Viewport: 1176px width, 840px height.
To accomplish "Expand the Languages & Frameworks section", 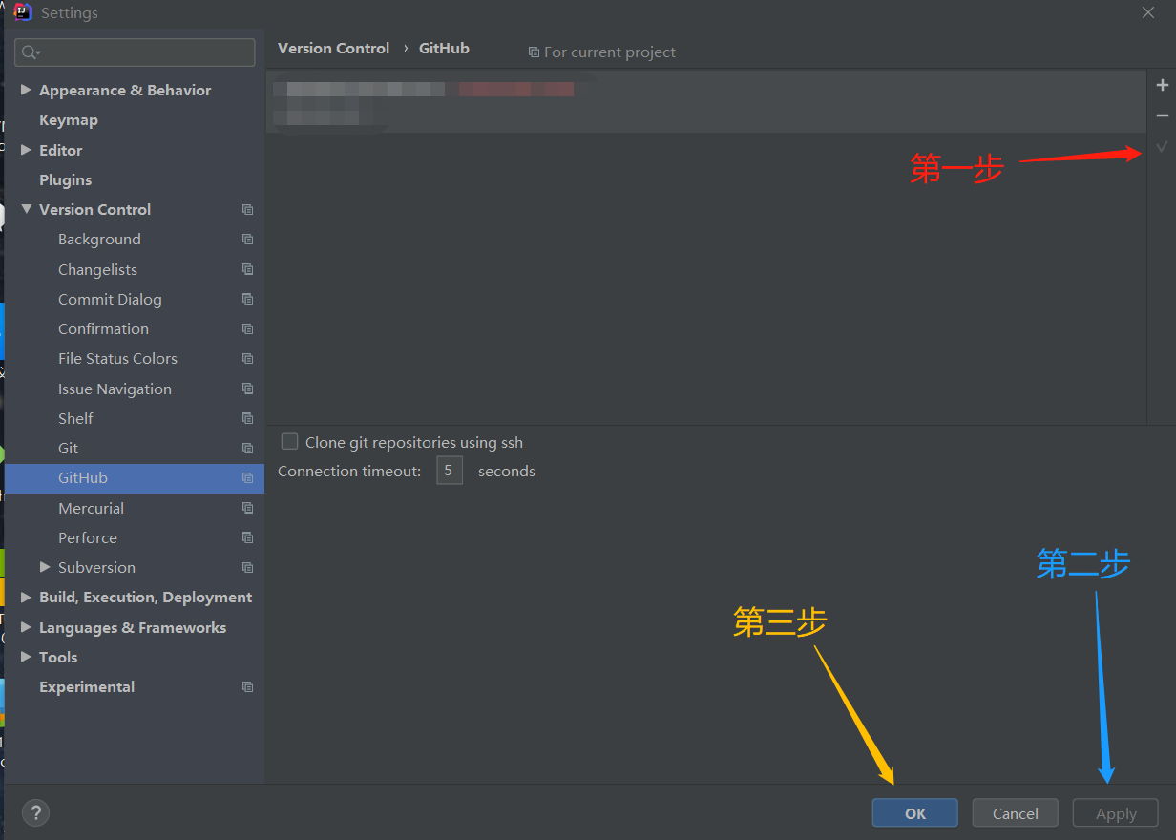I will click(26, 627).
